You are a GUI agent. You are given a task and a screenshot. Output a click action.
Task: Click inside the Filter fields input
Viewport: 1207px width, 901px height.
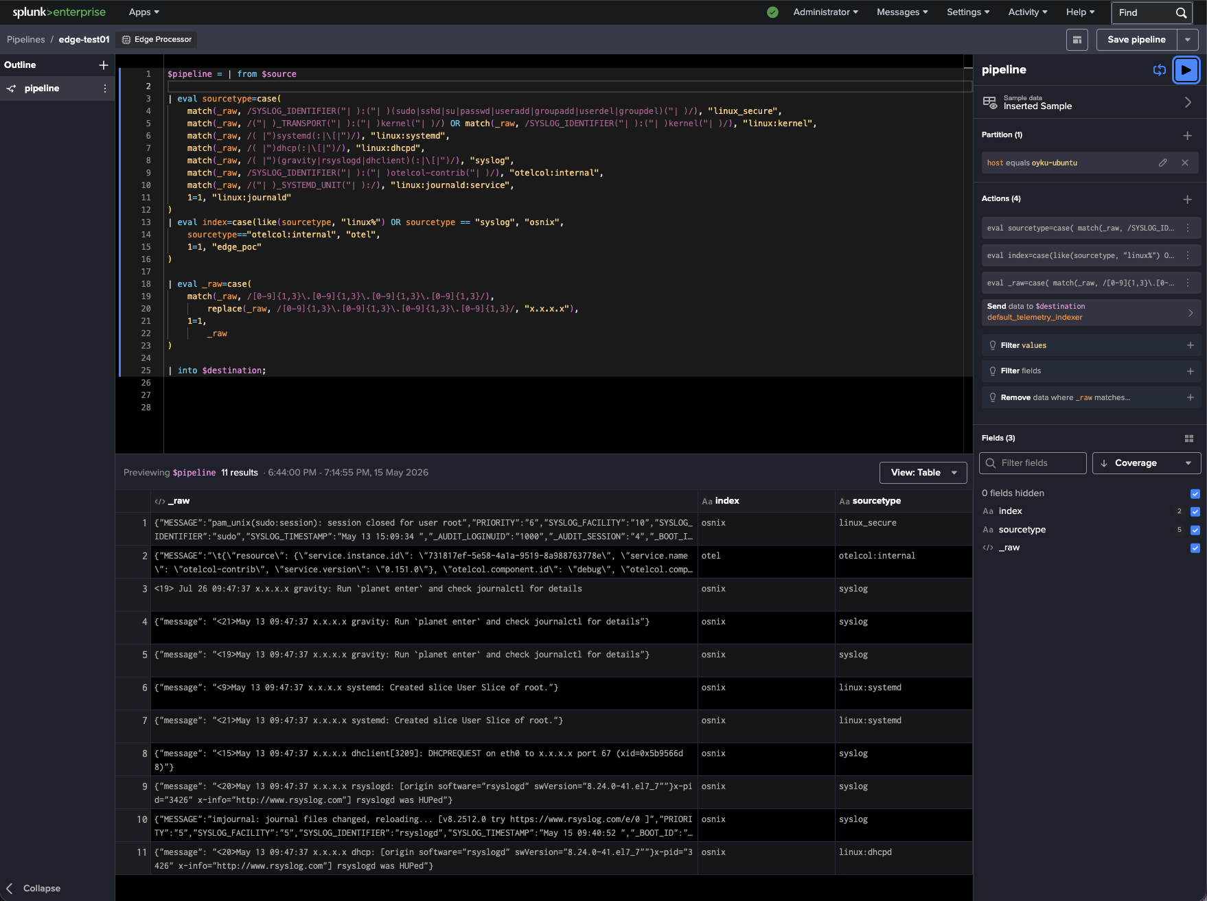(x=1033, y=463)
